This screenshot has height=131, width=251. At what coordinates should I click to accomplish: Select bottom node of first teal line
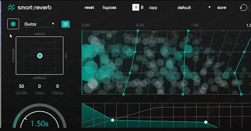click(123, 94)
